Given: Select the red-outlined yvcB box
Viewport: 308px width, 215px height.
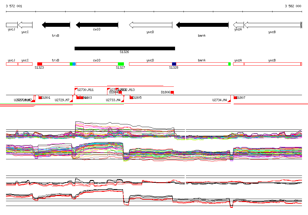Looking at the screenshot, I should tap(273, 64).
